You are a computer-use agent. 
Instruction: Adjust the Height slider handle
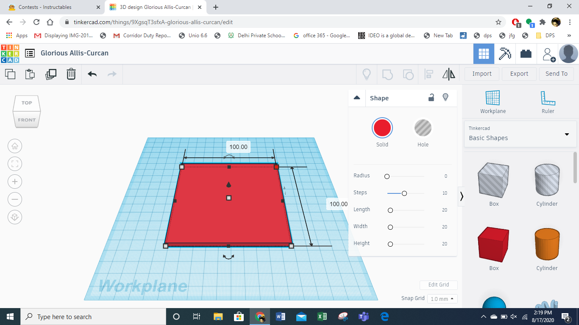(x=390, y=244)
